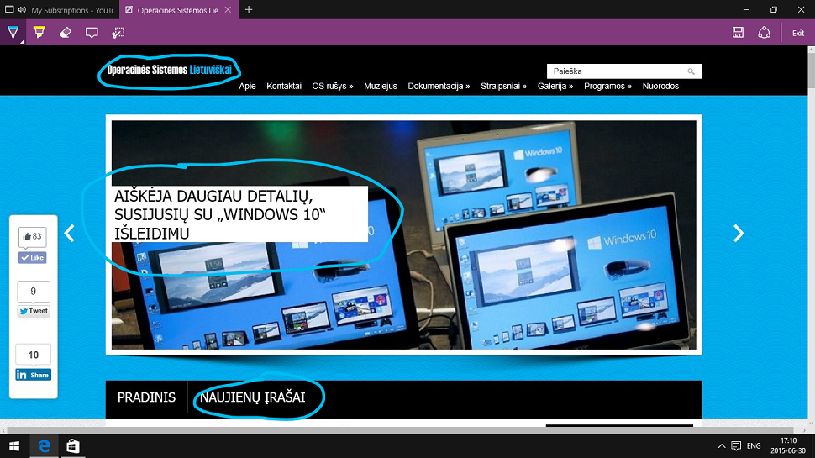
Task: Go to next slide with right arrow
Action: (x=739, y=233)
